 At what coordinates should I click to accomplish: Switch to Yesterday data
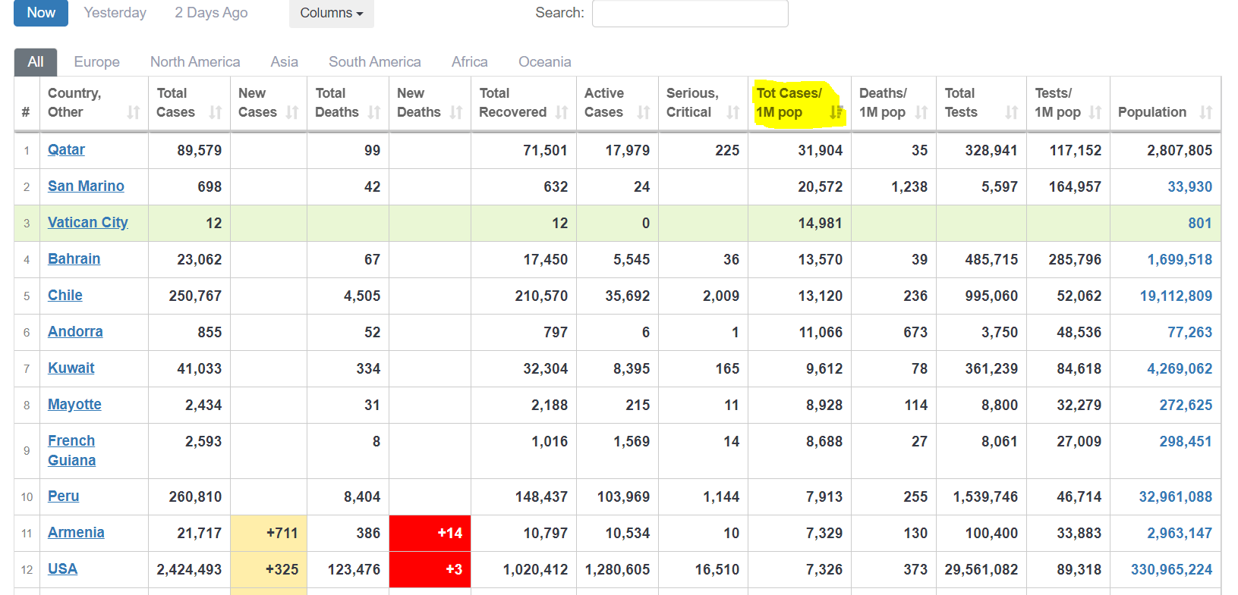click(x=115, y=13)
